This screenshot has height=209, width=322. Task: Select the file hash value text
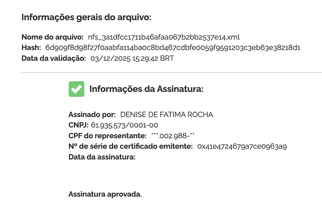click(x=173, y=48)
